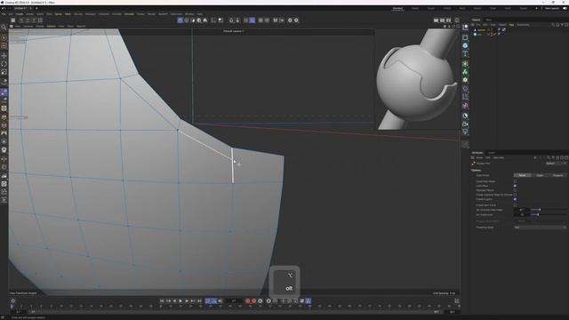Toggle the Z axis lock icon

(34, 20)
